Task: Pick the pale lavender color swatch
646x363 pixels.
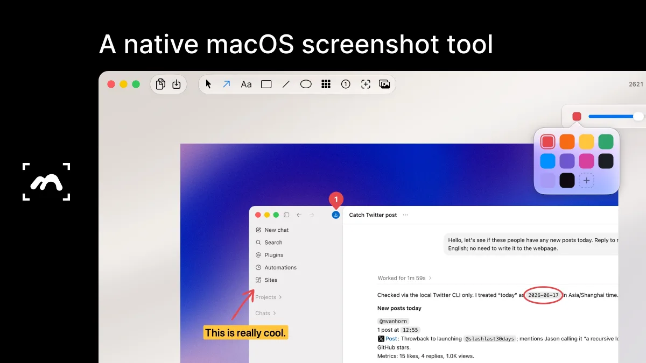Action: click(x=547, y=180)
